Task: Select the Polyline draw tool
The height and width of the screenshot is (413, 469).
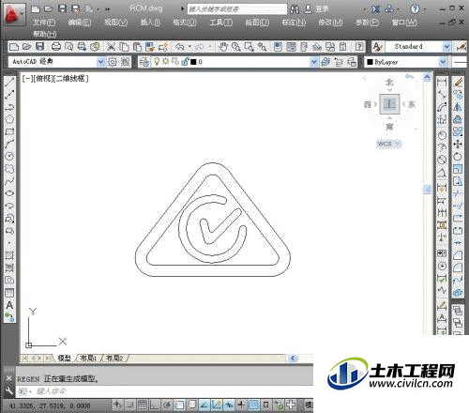Action: click(x=9, y=107)
